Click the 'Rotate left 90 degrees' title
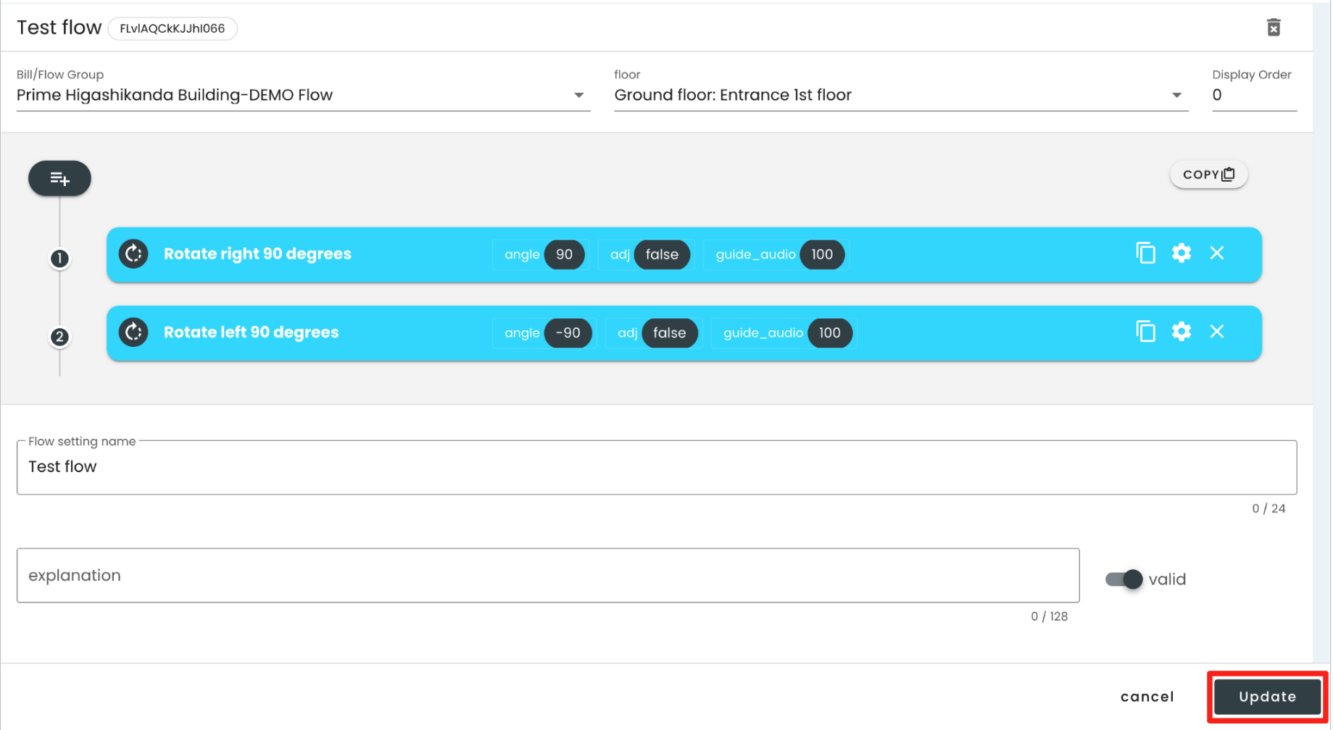Viewport: 1333px width, 730px height. coord(251,332)
